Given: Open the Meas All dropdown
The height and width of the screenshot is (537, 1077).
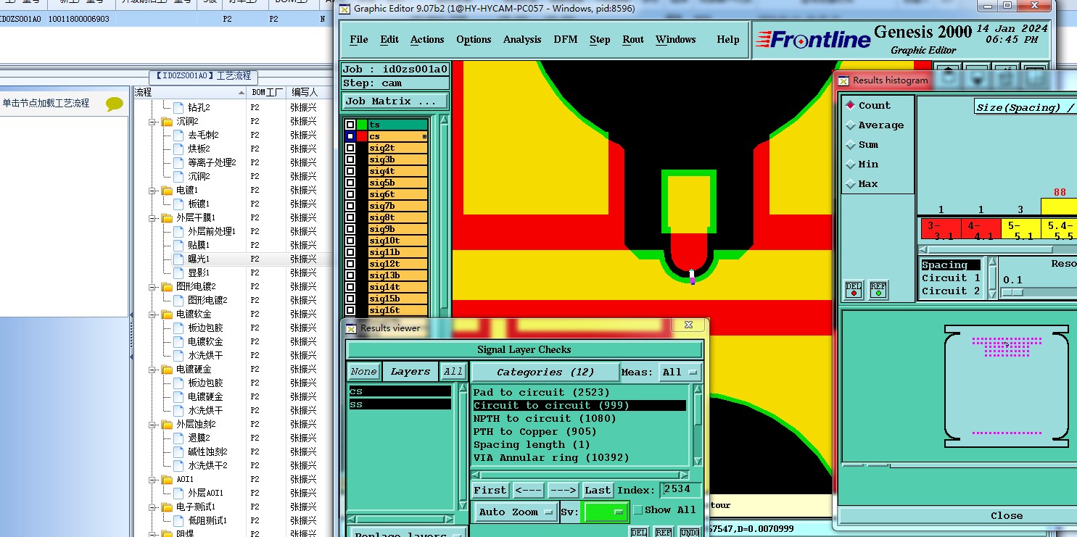Looking at the screenshot, I should 680,372.
